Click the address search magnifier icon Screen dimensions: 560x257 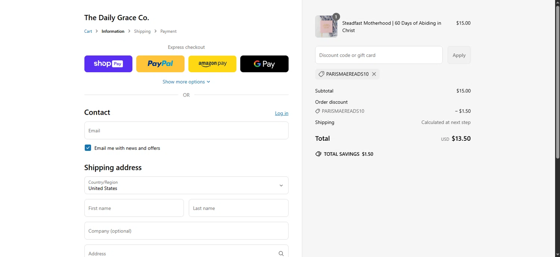click(x=281, y=253)
